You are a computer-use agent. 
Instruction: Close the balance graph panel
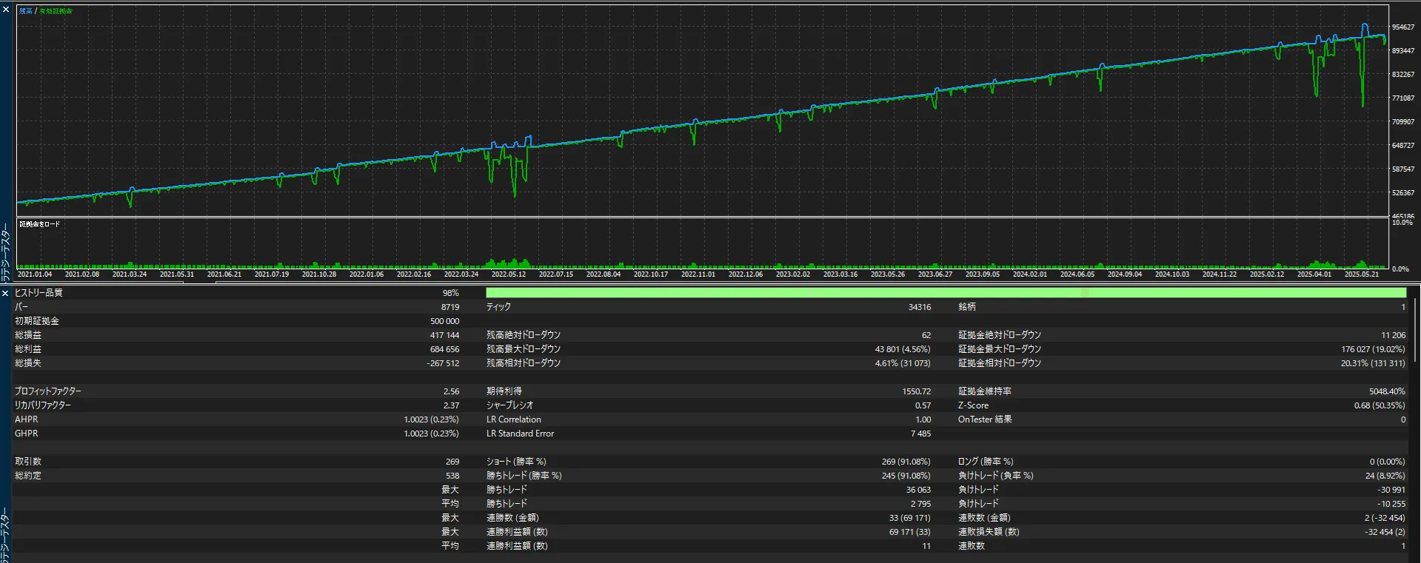click(x=6, y=10)
